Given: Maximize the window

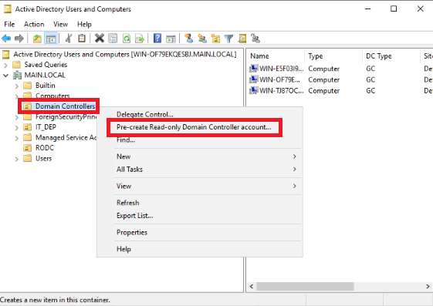Looking at the screenshot, I should (x=394, y=8).
